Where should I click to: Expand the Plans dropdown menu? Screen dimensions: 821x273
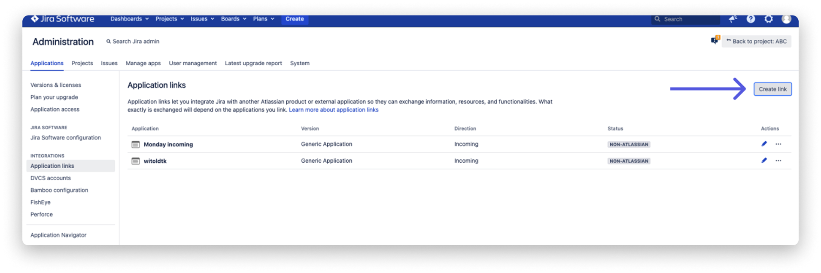(263, 19)
